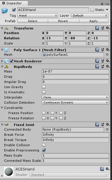Open Mesh Renderer help reference icon
This screenshot has height=180, width=112.
coord(97,61)
